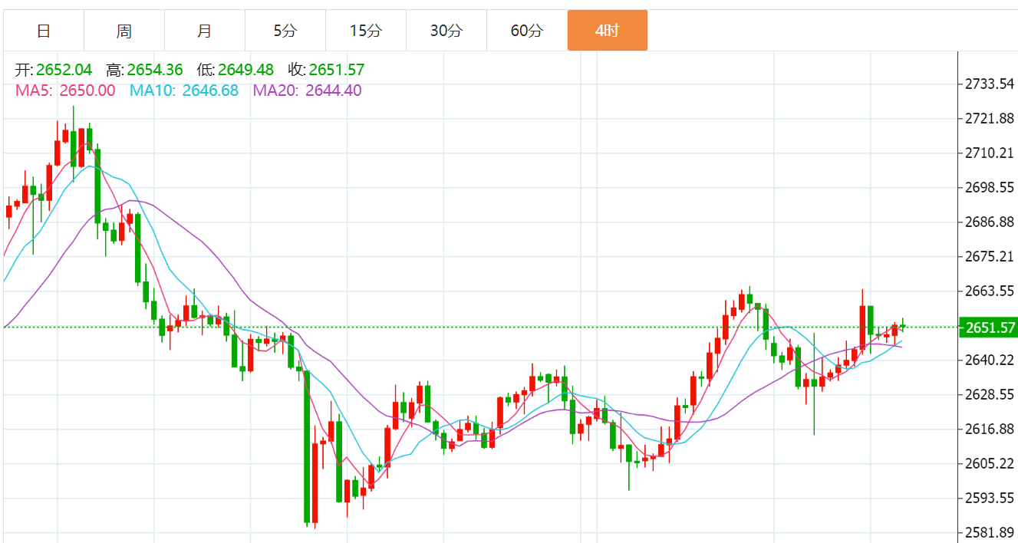Click the 2675.21 price axis label
Screen dimensions: 1018x543
point(990,256)
